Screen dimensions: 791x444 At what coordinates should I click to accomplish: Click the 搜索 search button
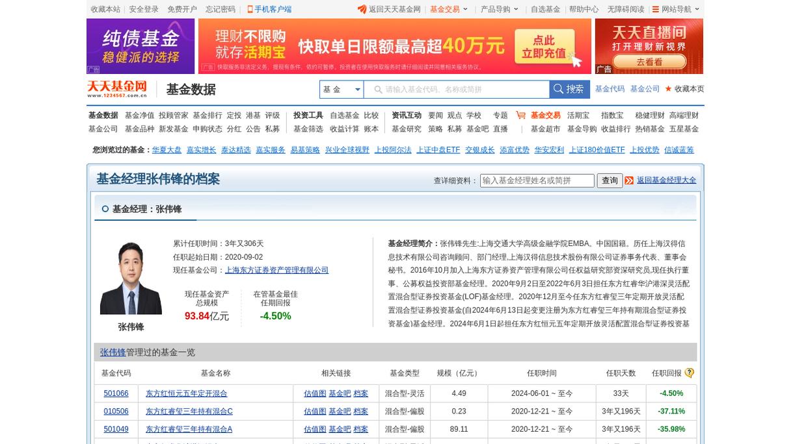tap(570, 90)
